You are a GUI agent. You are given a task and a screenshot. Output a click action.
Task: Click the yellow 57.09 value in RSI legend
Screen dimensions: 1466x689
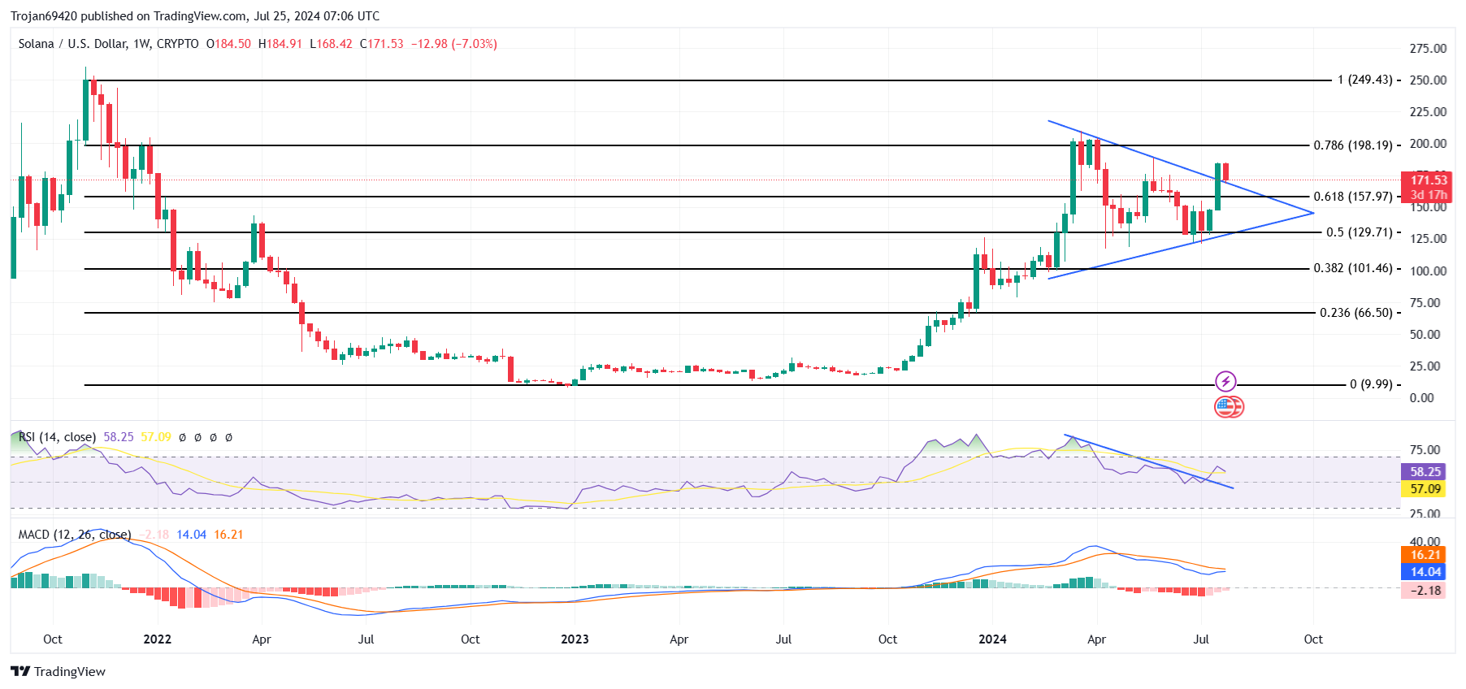(x=156, y=437)
